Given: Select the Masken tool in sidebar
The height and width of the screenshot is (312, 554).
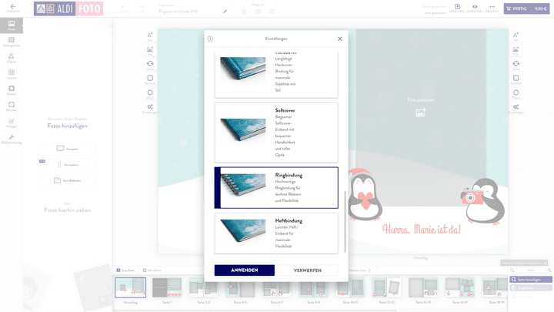Looking at the screenshot, I should [x=12, y=91].
